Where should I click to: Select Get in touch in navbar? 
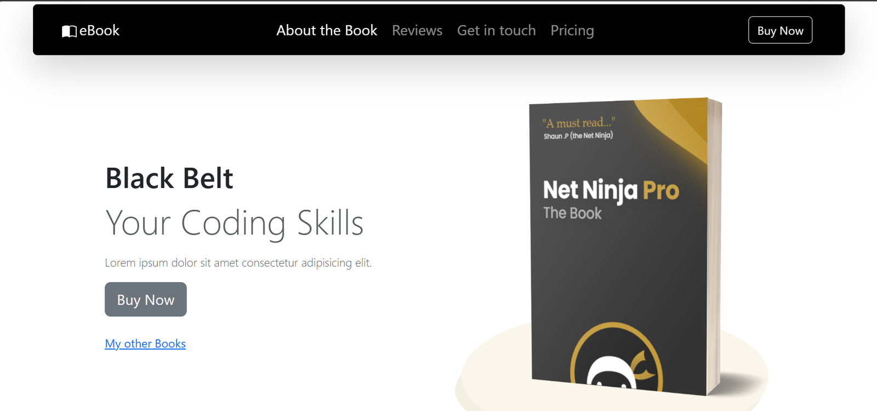[x=496, y=31]
